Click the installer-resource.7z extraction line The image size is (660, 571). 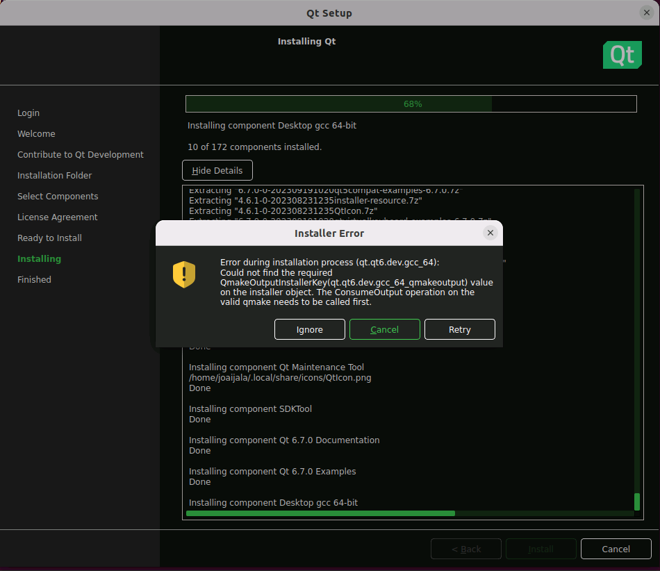tap(305, 201)
